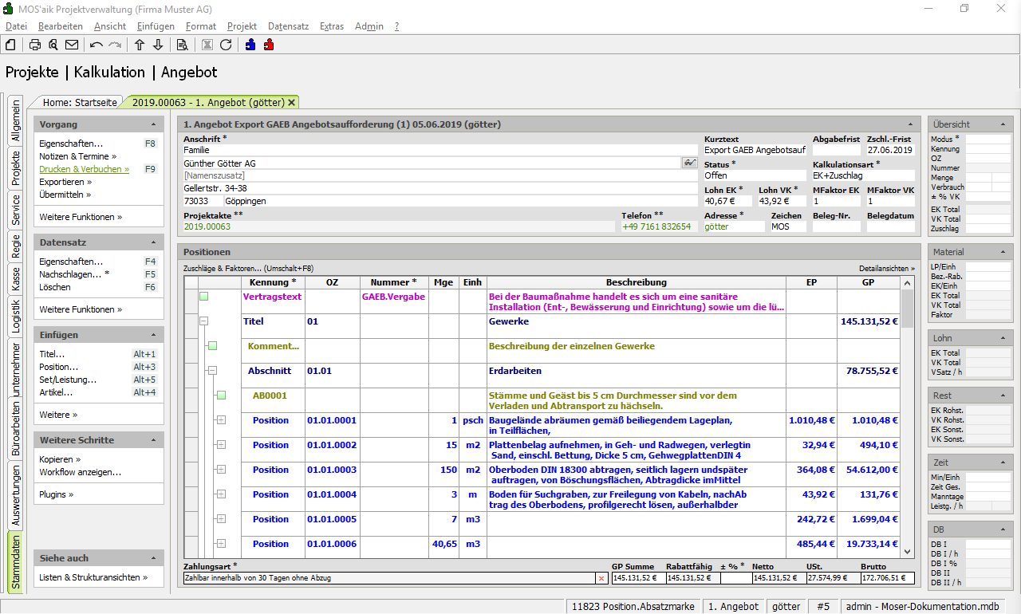The image size is (1021, 614).
Task: Click the green box beside the Kommentar row
Action: tap(212, 346)
